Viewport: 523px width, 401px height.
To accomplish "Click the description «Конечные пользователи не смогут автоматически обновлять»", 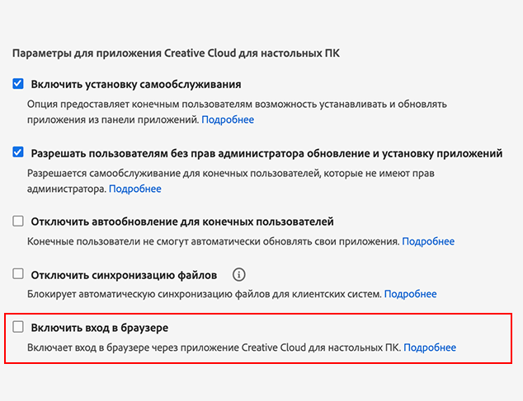I will [213, 241].
